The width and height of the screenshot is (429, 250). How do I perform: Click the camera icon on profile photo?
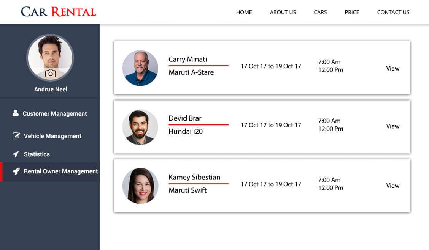tap(51, 74)
